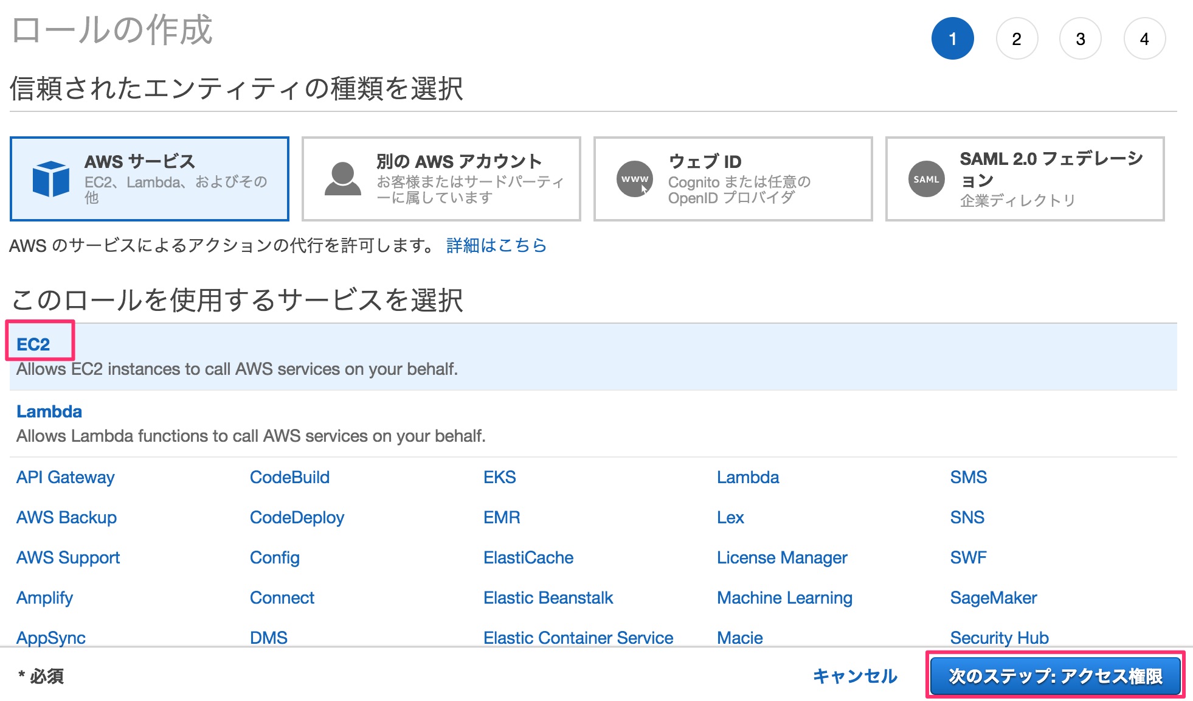Click step 2 indicator circle
Image resolution: width=1193 pixels, height=701 pixels.
pos(1017,38)
